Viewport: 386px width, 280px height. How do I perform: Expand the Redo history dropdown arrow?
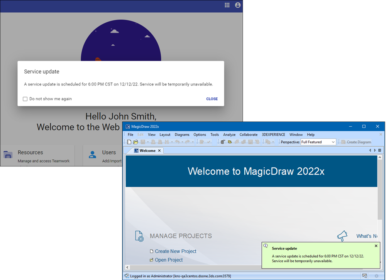(x=193, y=142)
